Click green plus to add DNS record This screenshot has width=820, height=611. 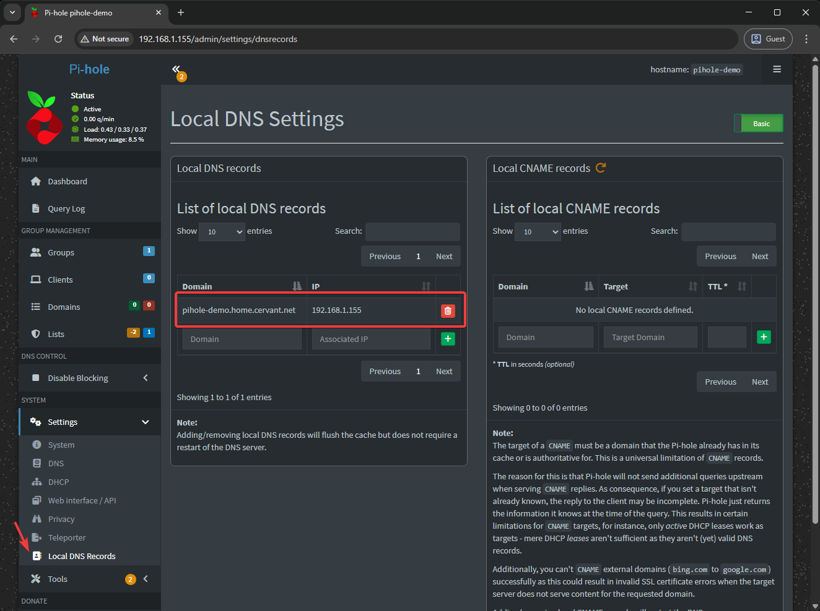(x=447, y=339)
